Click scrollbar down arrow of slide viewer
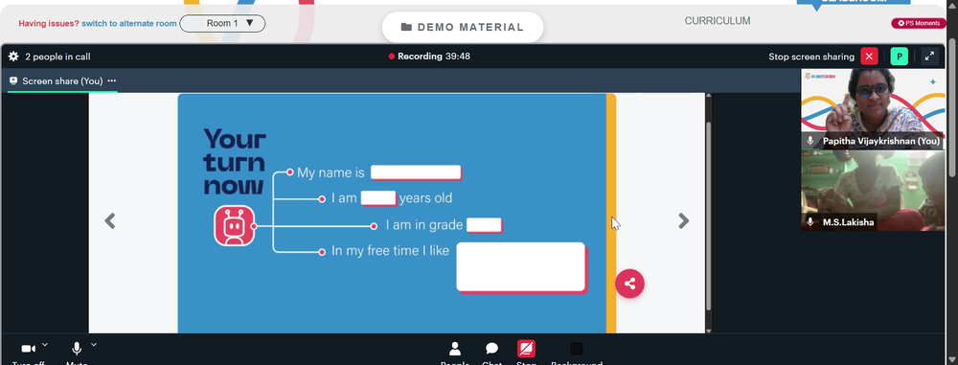Screen dimensions: 958x365 click(709, 331)
